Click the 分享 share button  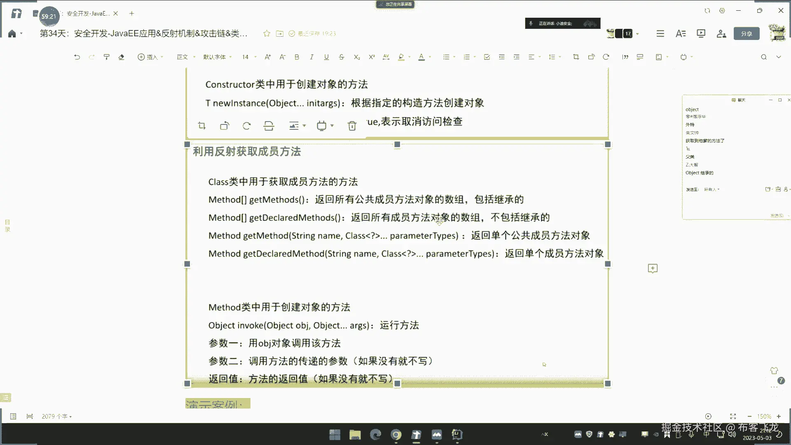coord(746,33)
